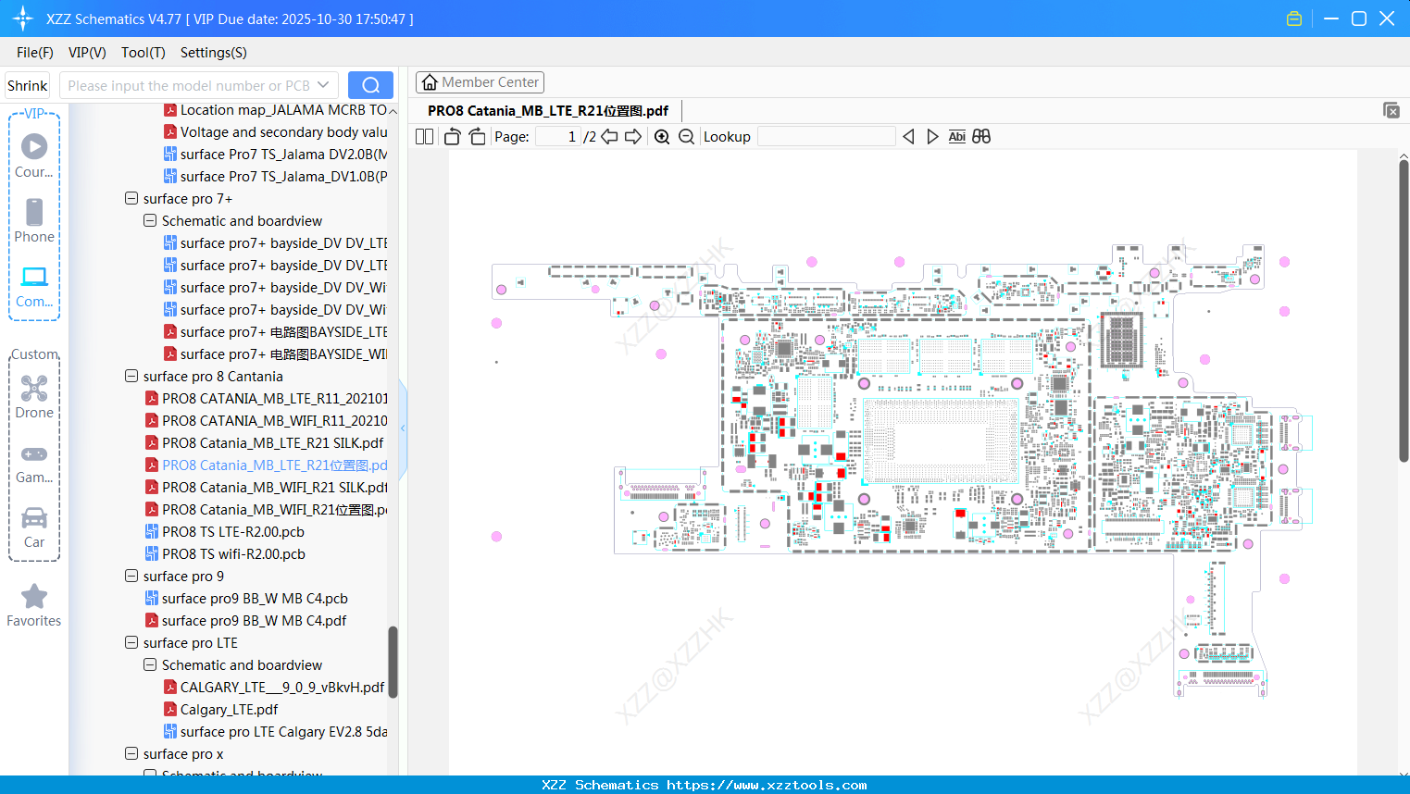
Task: Click the Member Center button
Action: (480, 81)
